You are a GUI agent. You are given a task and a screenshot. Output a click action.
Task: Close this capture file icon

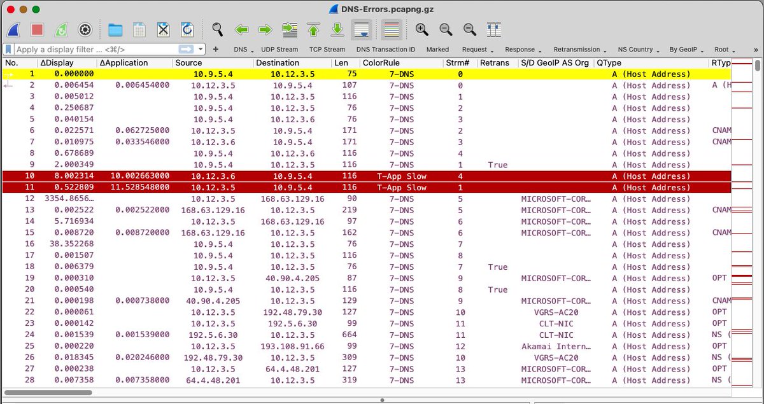163,29
